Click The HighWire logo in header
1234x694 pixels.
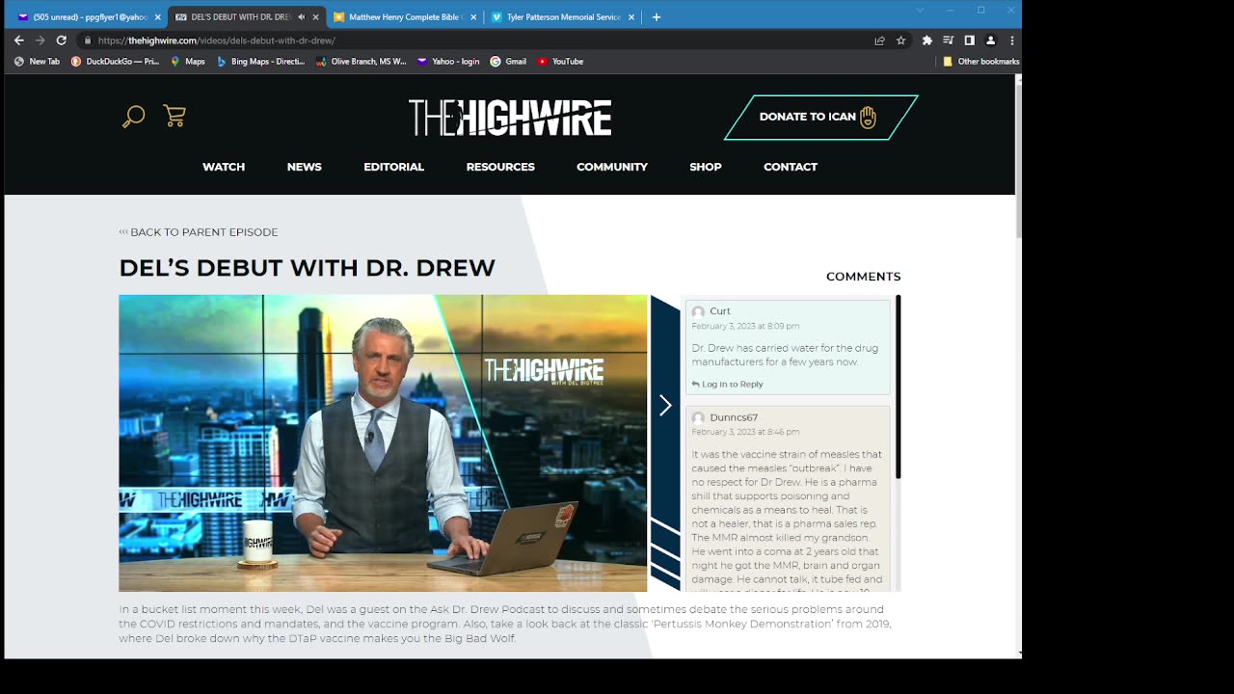510,118
